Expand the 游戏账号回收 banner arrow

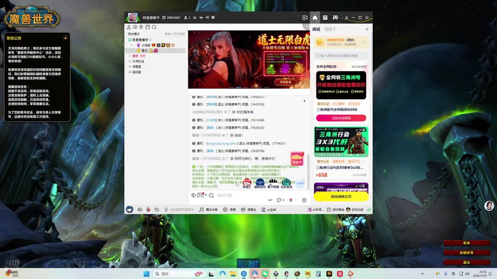(365, 42)
